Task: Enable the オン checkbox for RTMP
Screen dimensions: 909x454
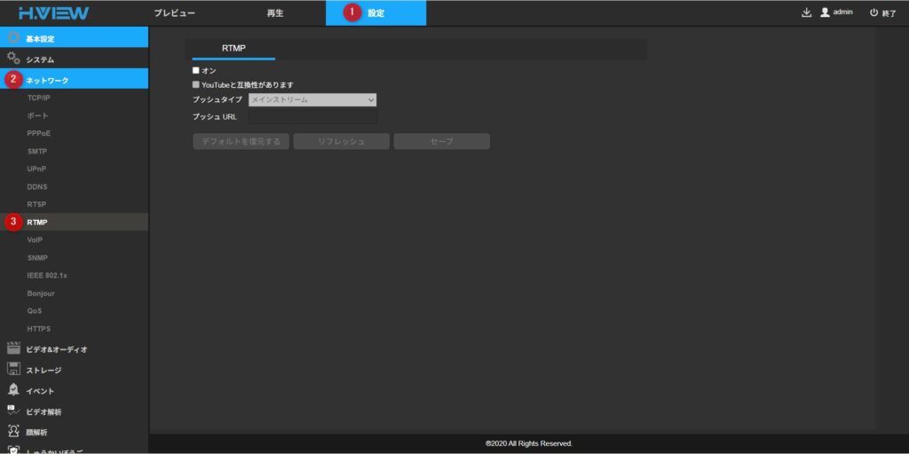Action: pos(196,70)
